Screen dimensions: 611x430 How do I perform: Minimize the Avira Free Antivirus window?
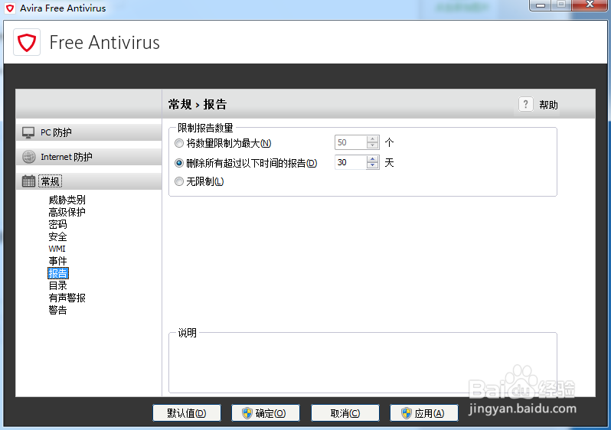click(x=541, y=5)
